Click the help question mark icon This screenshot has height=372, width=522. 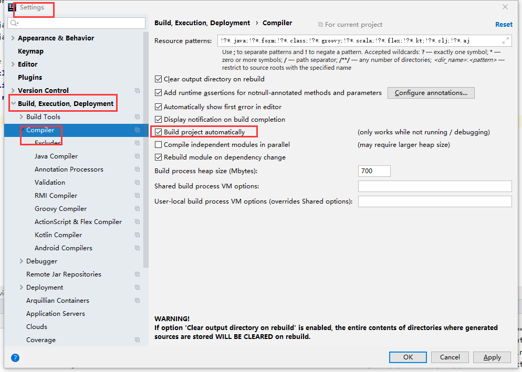click(15, 358)
